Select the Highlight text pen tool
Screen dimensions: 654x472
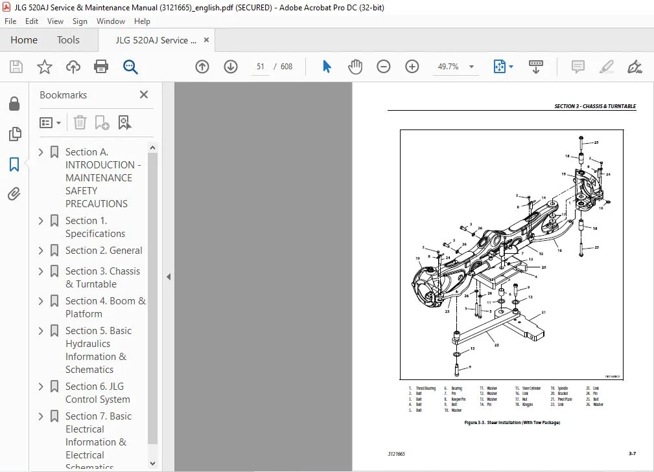tap(607, 67)
